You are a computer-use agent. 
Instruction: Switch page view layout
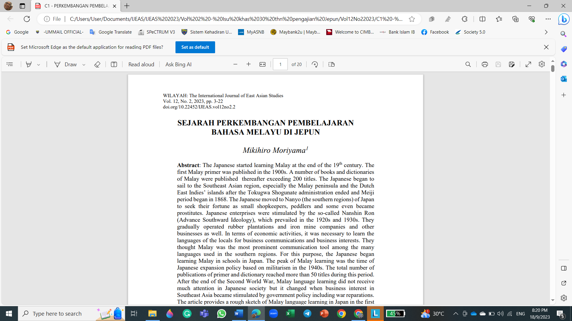pos(332,64)
